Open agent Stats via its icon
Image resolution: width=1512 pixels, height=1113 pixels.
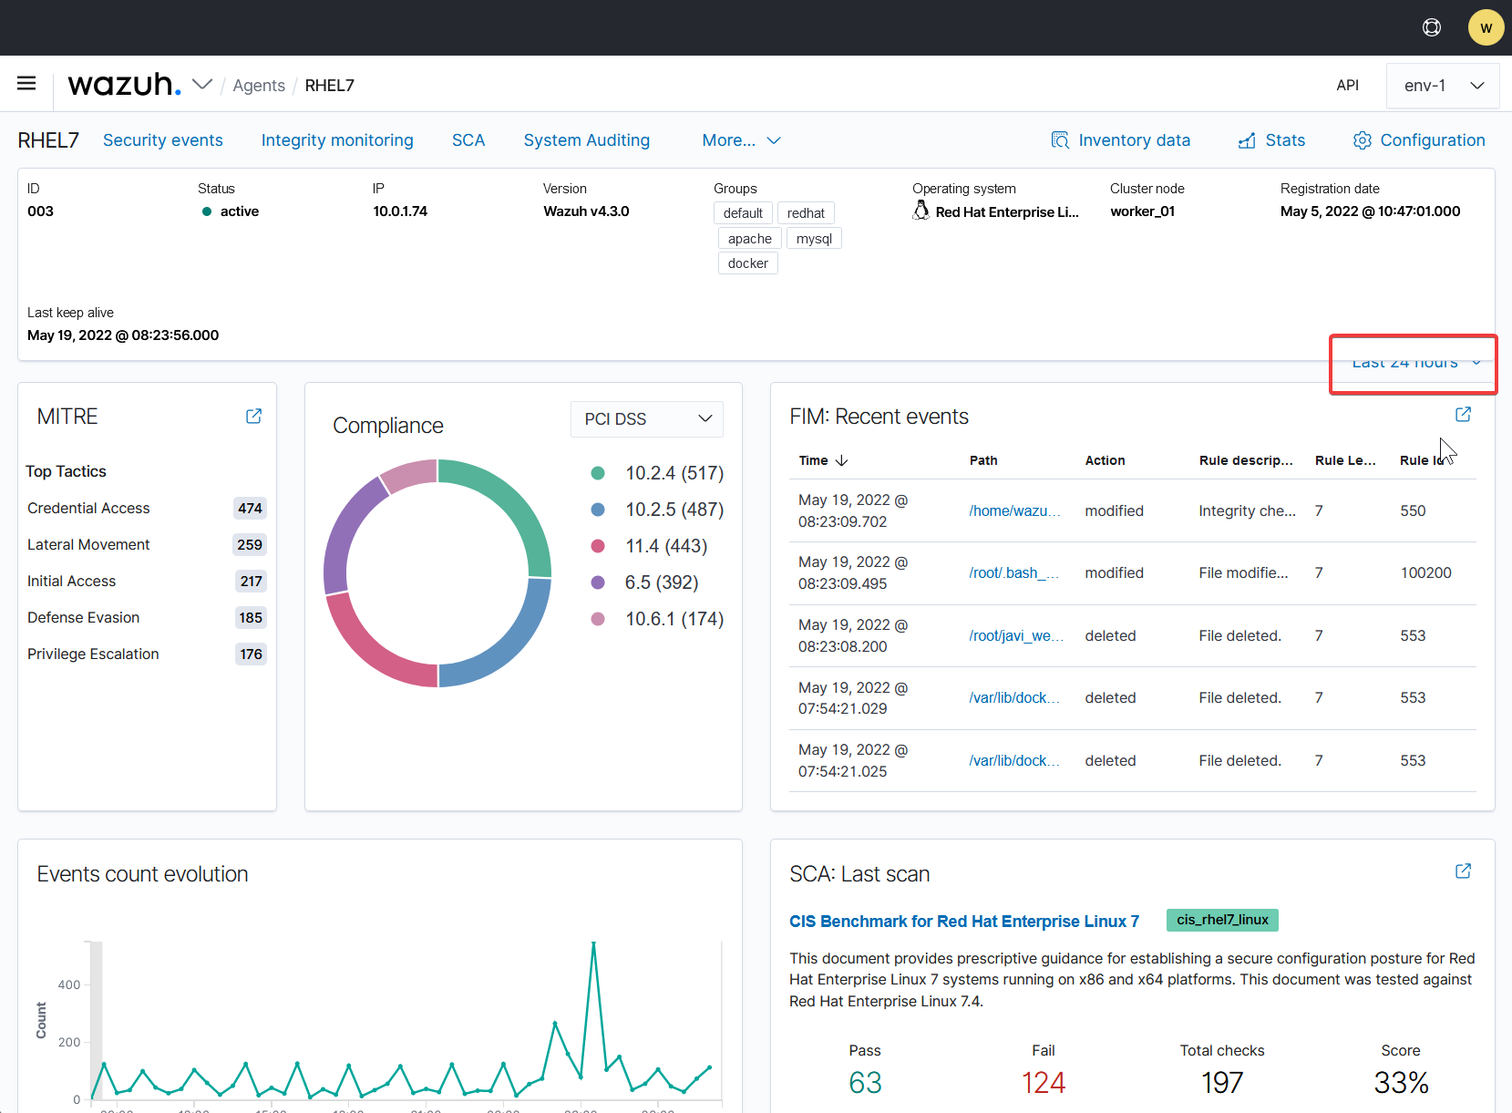1247,139
